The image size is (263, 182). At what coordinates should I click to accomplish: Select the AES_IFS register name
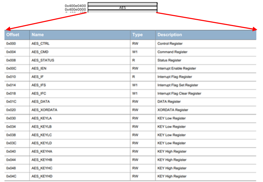(39, 85)
